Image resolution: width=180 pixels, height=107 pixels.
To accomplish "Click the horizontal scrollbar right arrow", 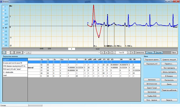I will click(x=99, y=53).
